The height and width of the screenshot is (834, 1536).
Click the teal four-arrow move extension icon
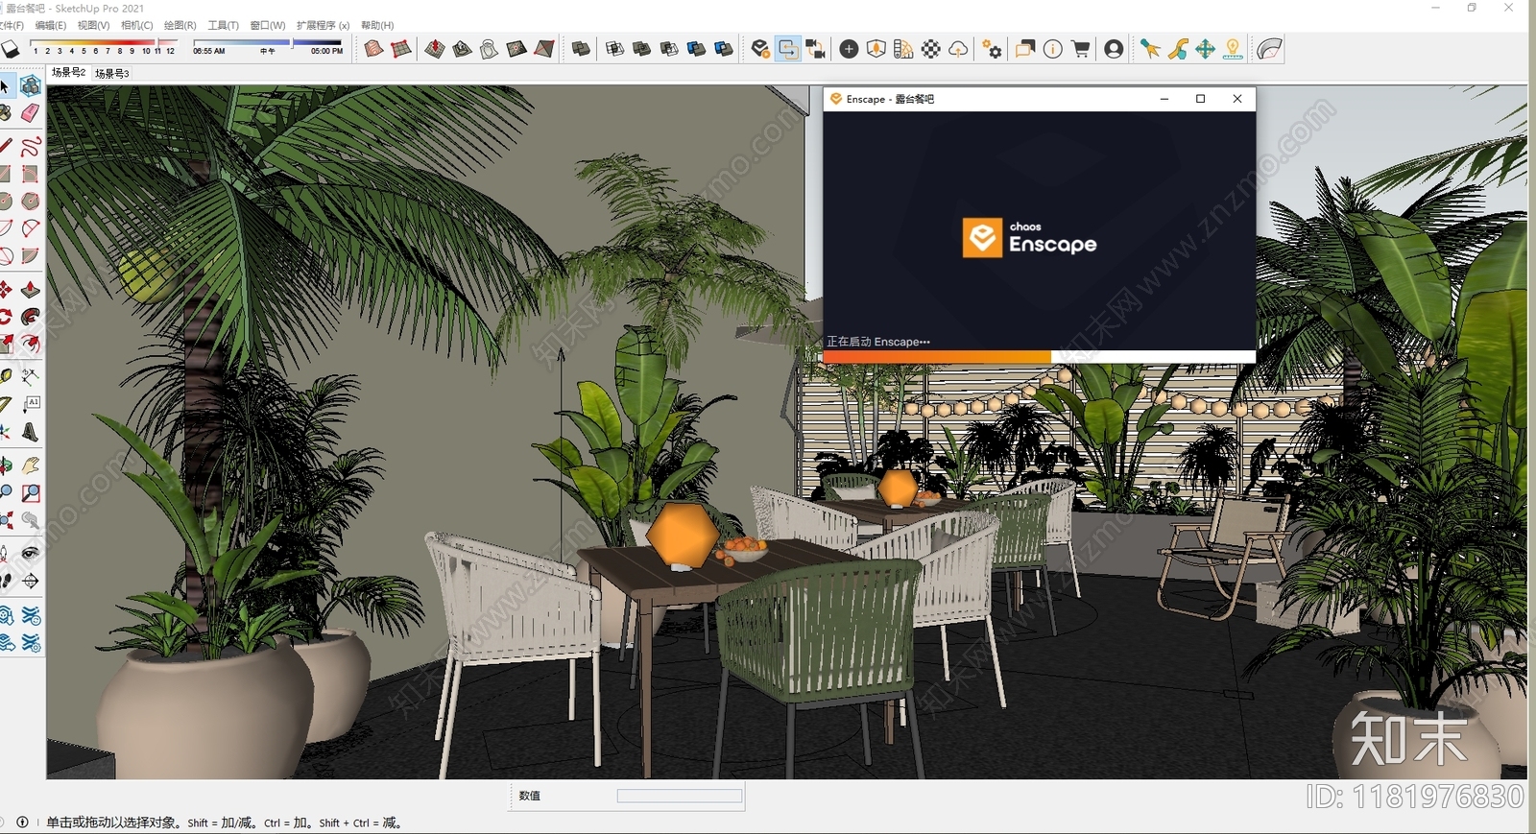1205,49
